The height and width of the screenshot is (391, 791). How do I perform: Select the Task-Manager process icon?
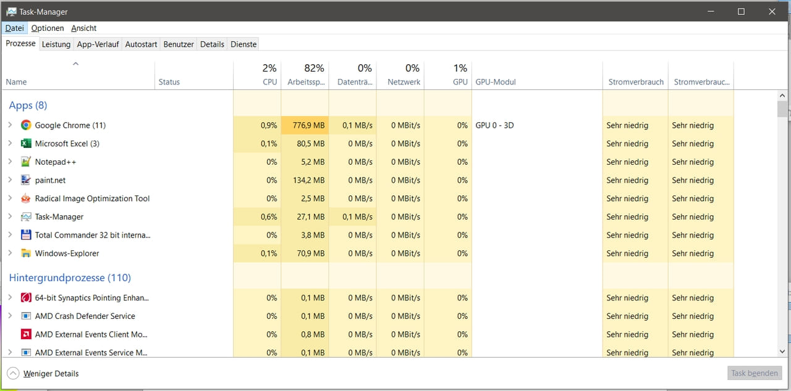25,216
